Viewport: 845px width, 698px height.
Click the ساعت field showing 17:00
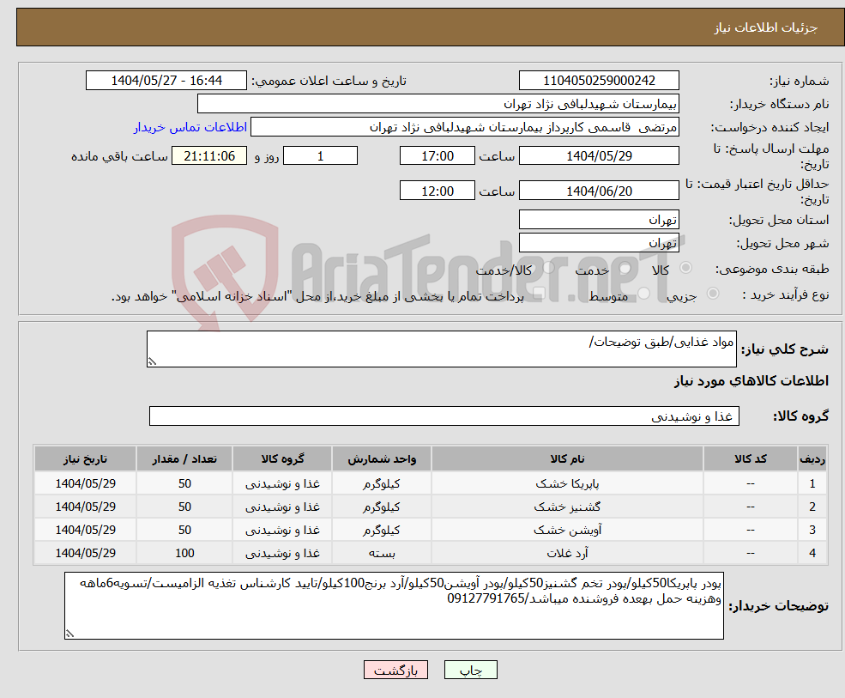[x=438, y=155]
